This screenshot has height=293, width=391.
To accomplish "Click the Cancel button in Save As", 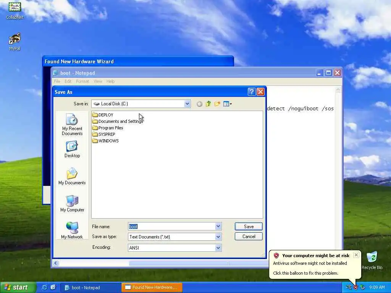I will coord(249,237).
